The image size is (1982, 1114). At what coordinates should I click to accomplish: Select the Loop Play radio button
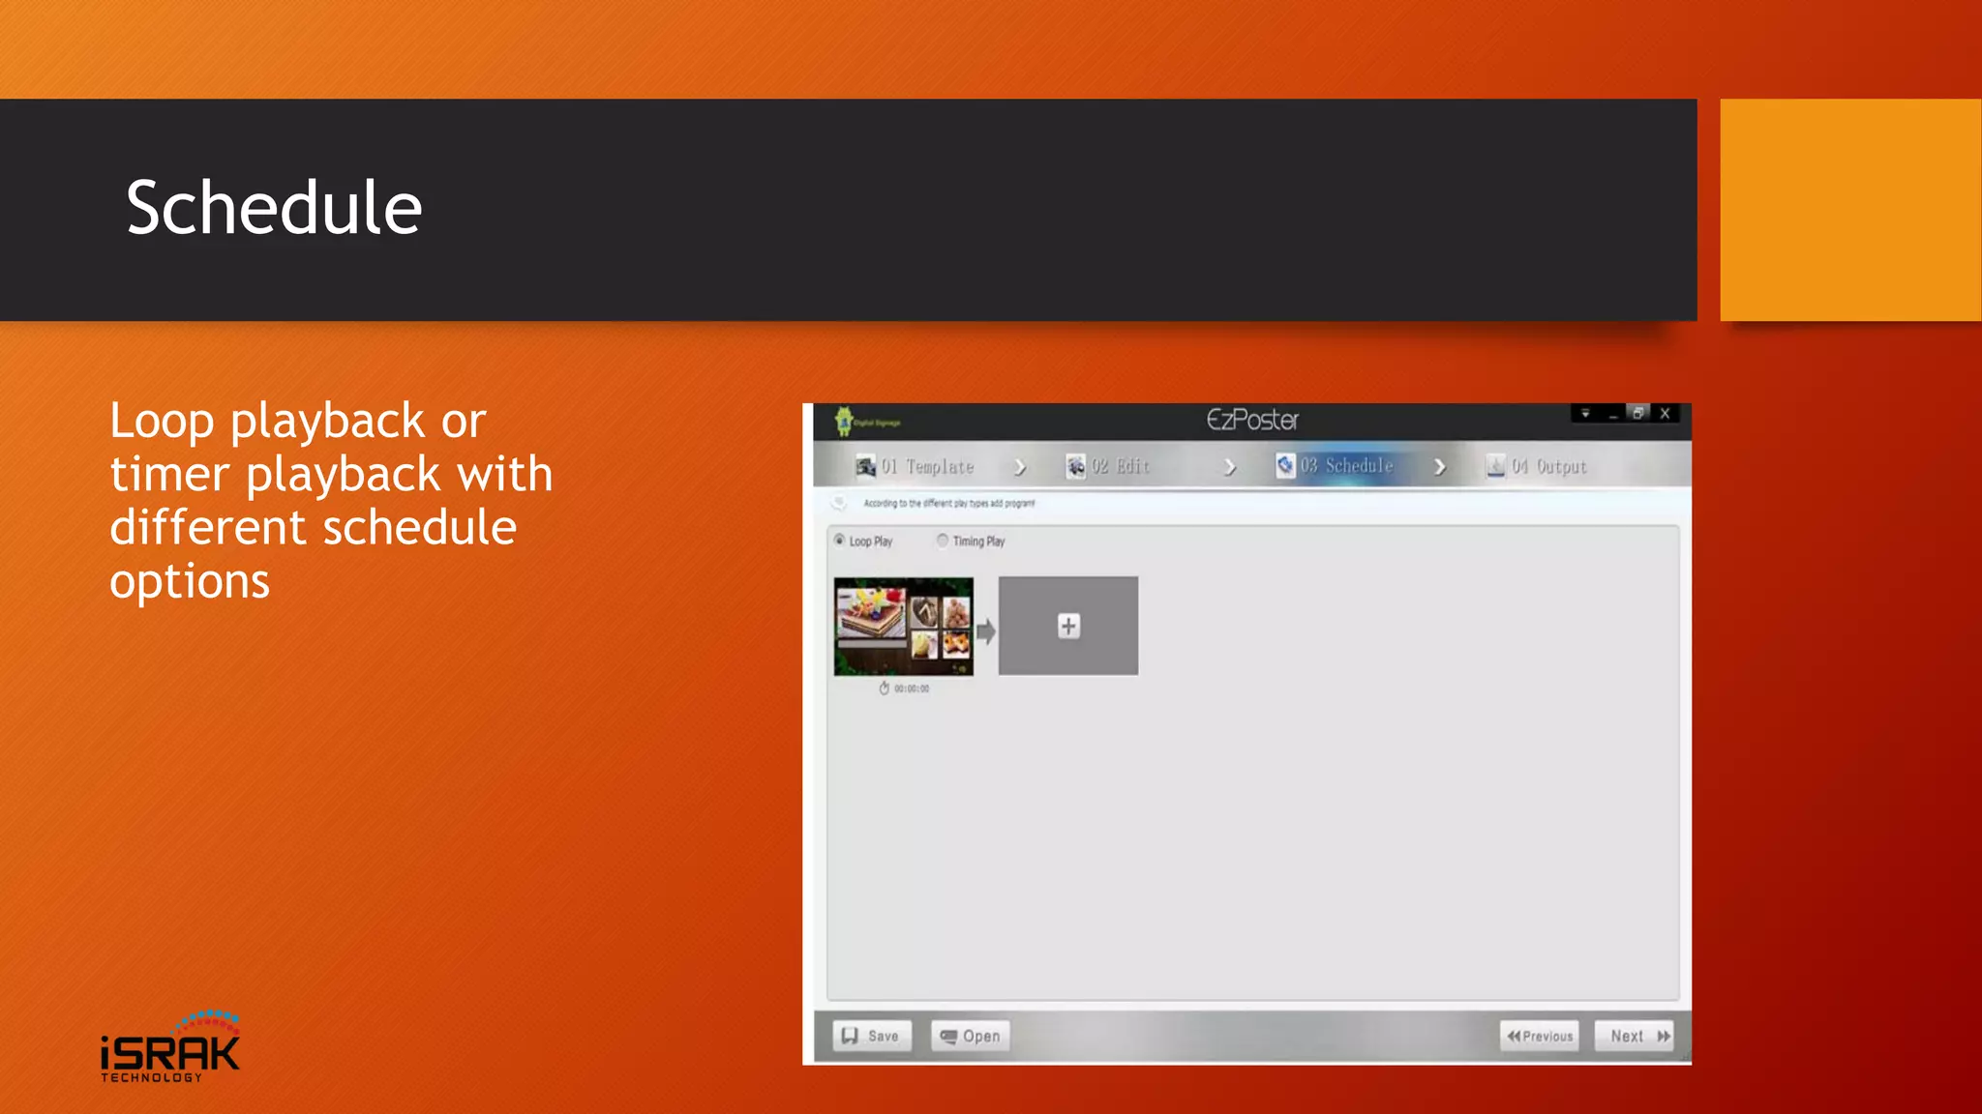(x=839, y=541)
